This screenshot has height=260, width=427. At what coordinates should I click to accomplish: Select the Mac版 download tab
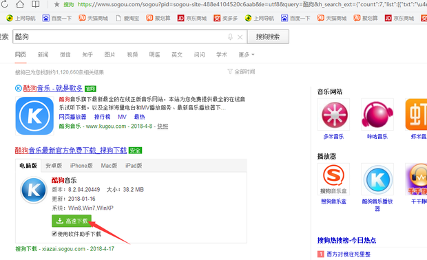[109, 166]
